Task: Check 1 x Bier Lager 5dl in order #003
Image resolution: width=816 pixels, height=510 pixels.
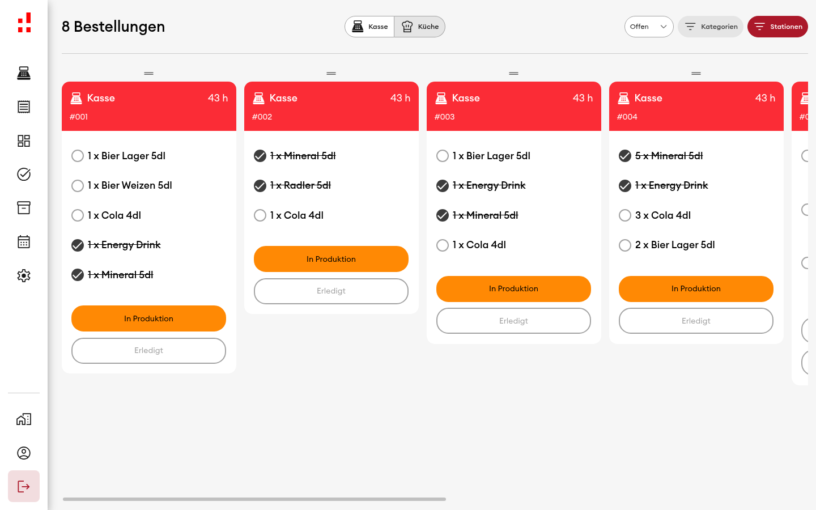Action: point(443,156)
